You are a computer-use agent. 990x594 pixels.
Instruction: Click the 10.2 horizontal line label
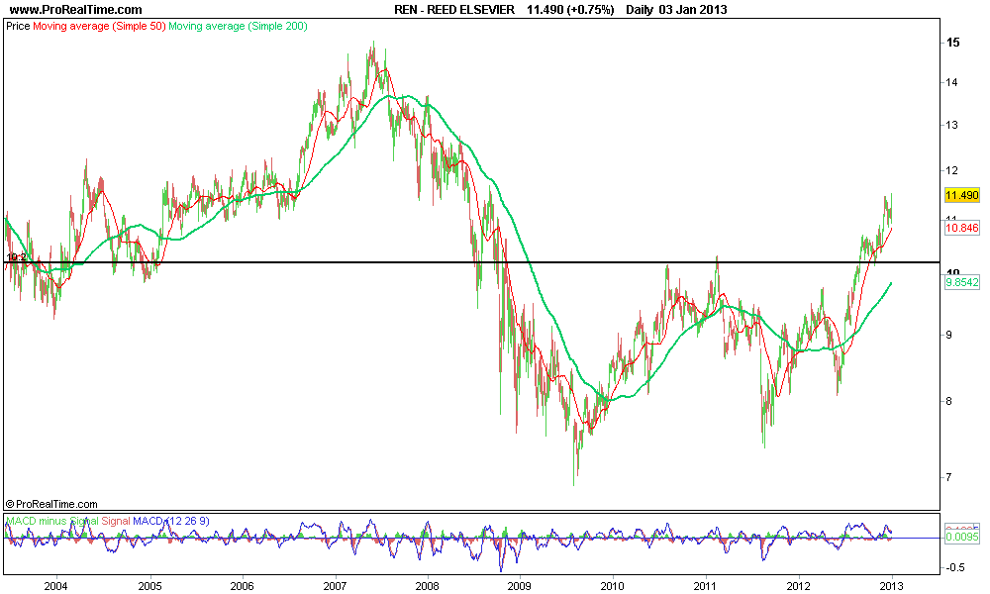click(17, 257)
